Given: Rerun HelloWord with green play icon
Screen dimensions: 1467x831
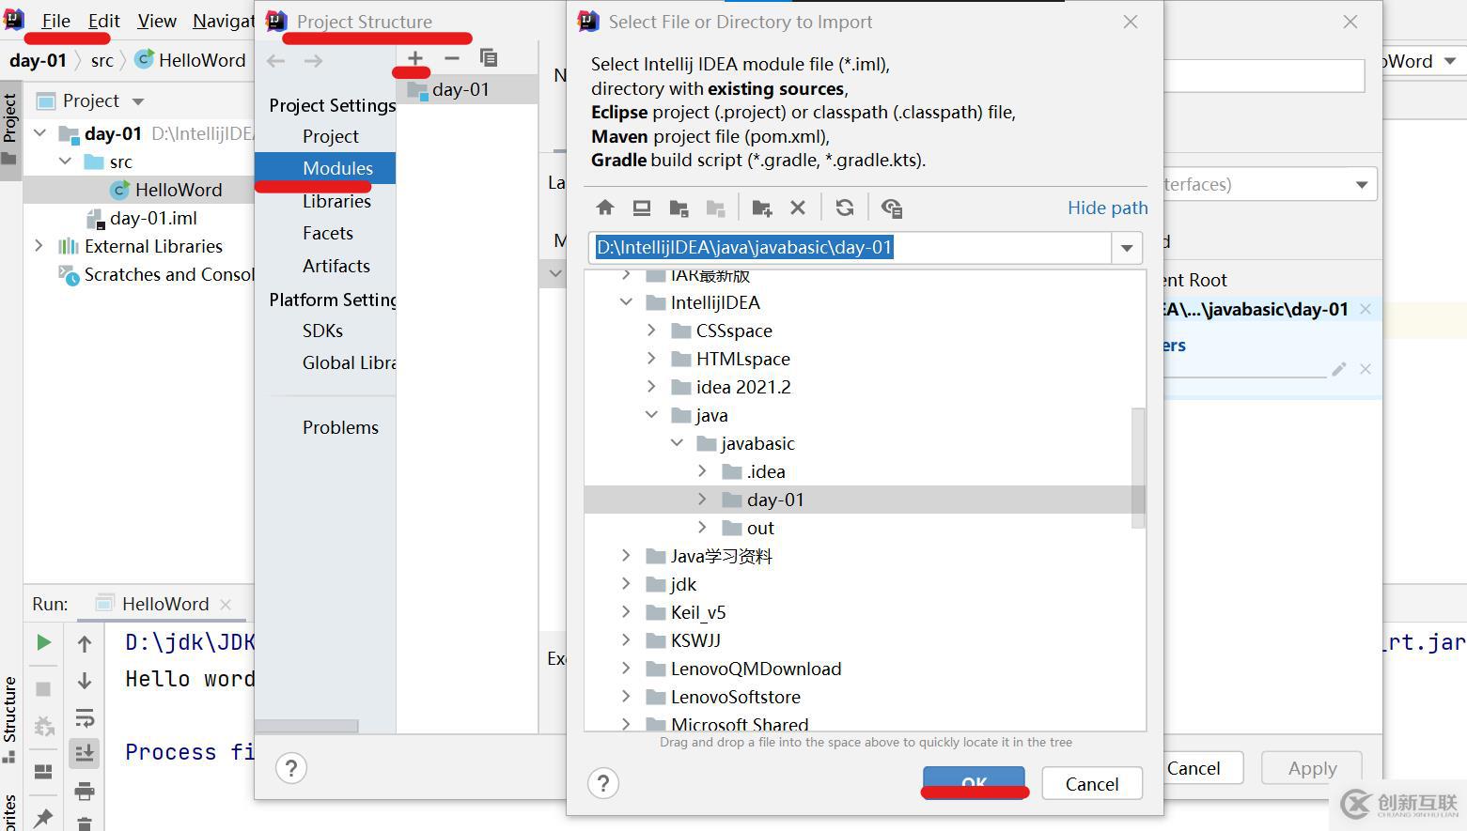Looking at the screenshot, I should pyautogui.click(x=43, y=642).
